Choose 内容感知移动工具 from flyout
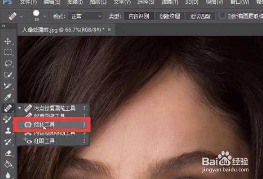The image size is (263, 179). pos(52,133)
